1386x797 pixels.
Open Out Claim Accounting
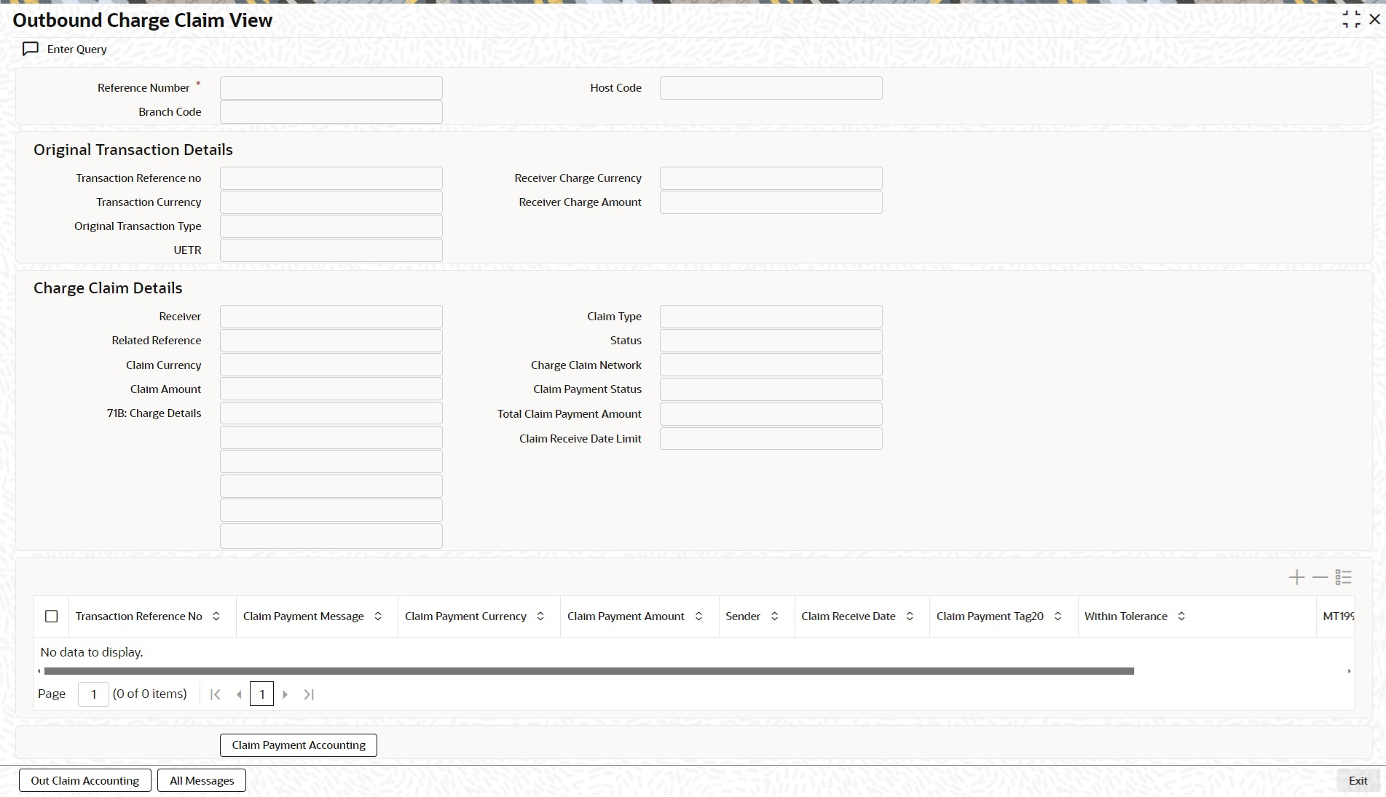pos(85,780)
